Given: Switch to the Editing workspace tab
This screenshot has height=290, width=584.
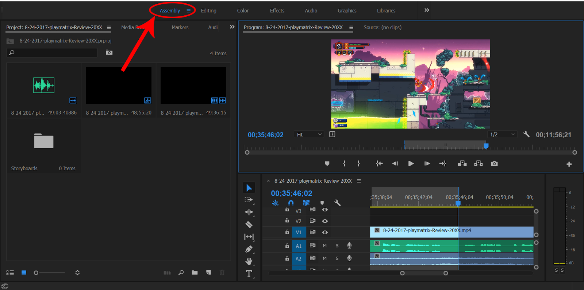Looking at the screenshot, I should 208,11.
